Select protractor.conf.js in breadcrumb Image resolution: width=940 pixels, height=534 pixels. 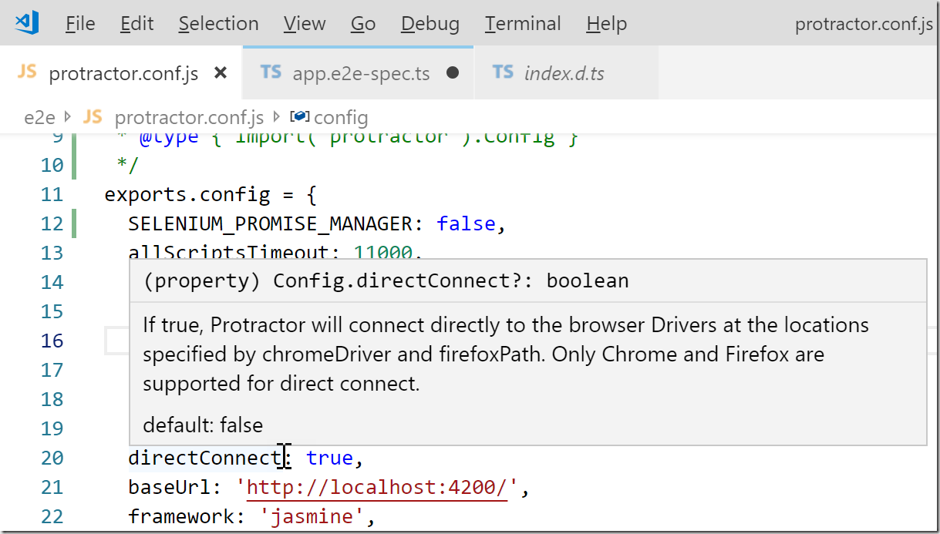(189, 118)
